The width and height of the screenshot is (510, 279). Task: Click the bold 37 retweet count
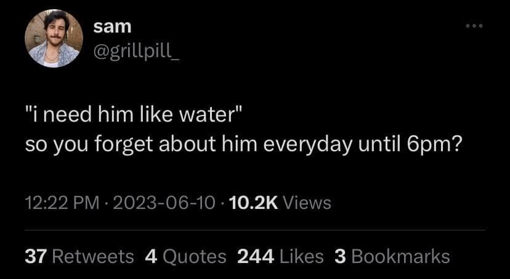36,256
